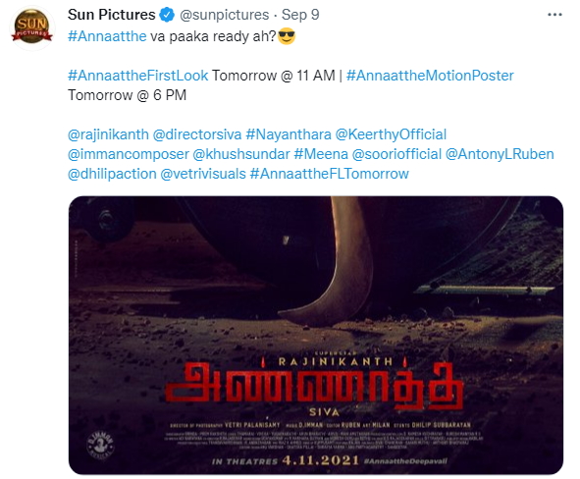
Task: Open the #Nayanthara hashtag
Action: pyautogui.click(x=289, y=134)
